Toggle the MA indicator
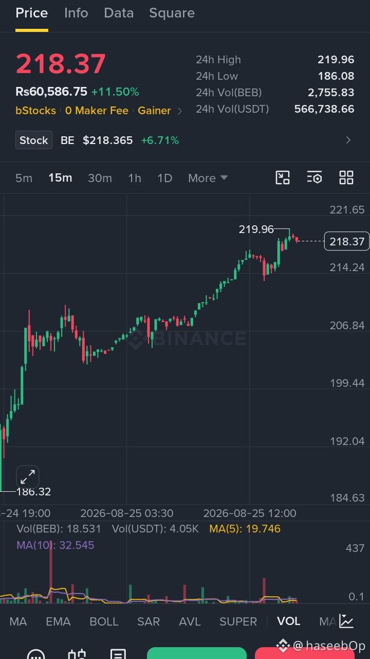This screenshot has height=659, width=370. [18, 621]
